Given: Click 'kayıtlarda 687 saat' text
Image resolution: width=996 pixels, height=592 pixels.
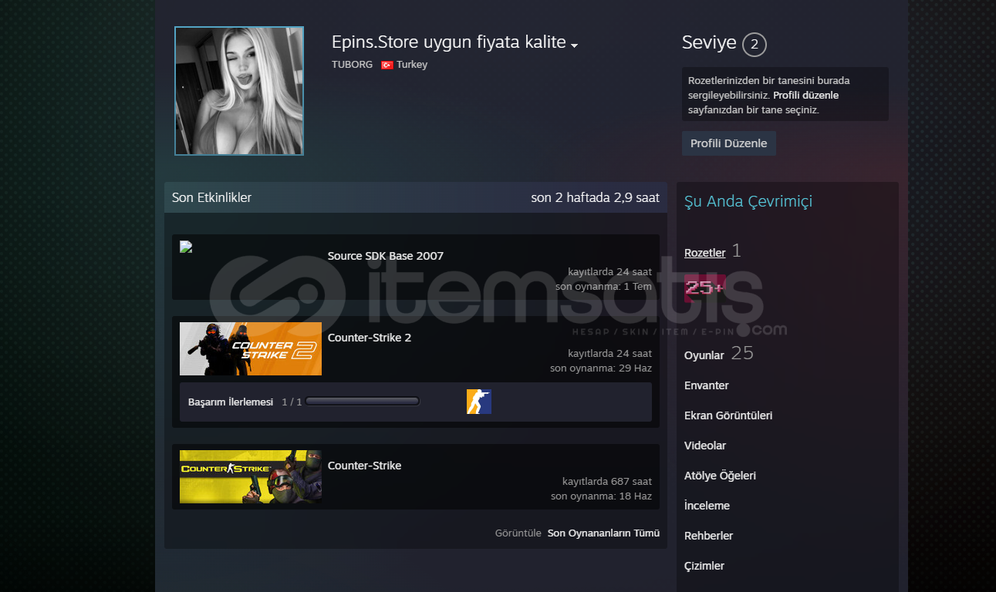Looking at the screenshot, I should click(607, 481).
